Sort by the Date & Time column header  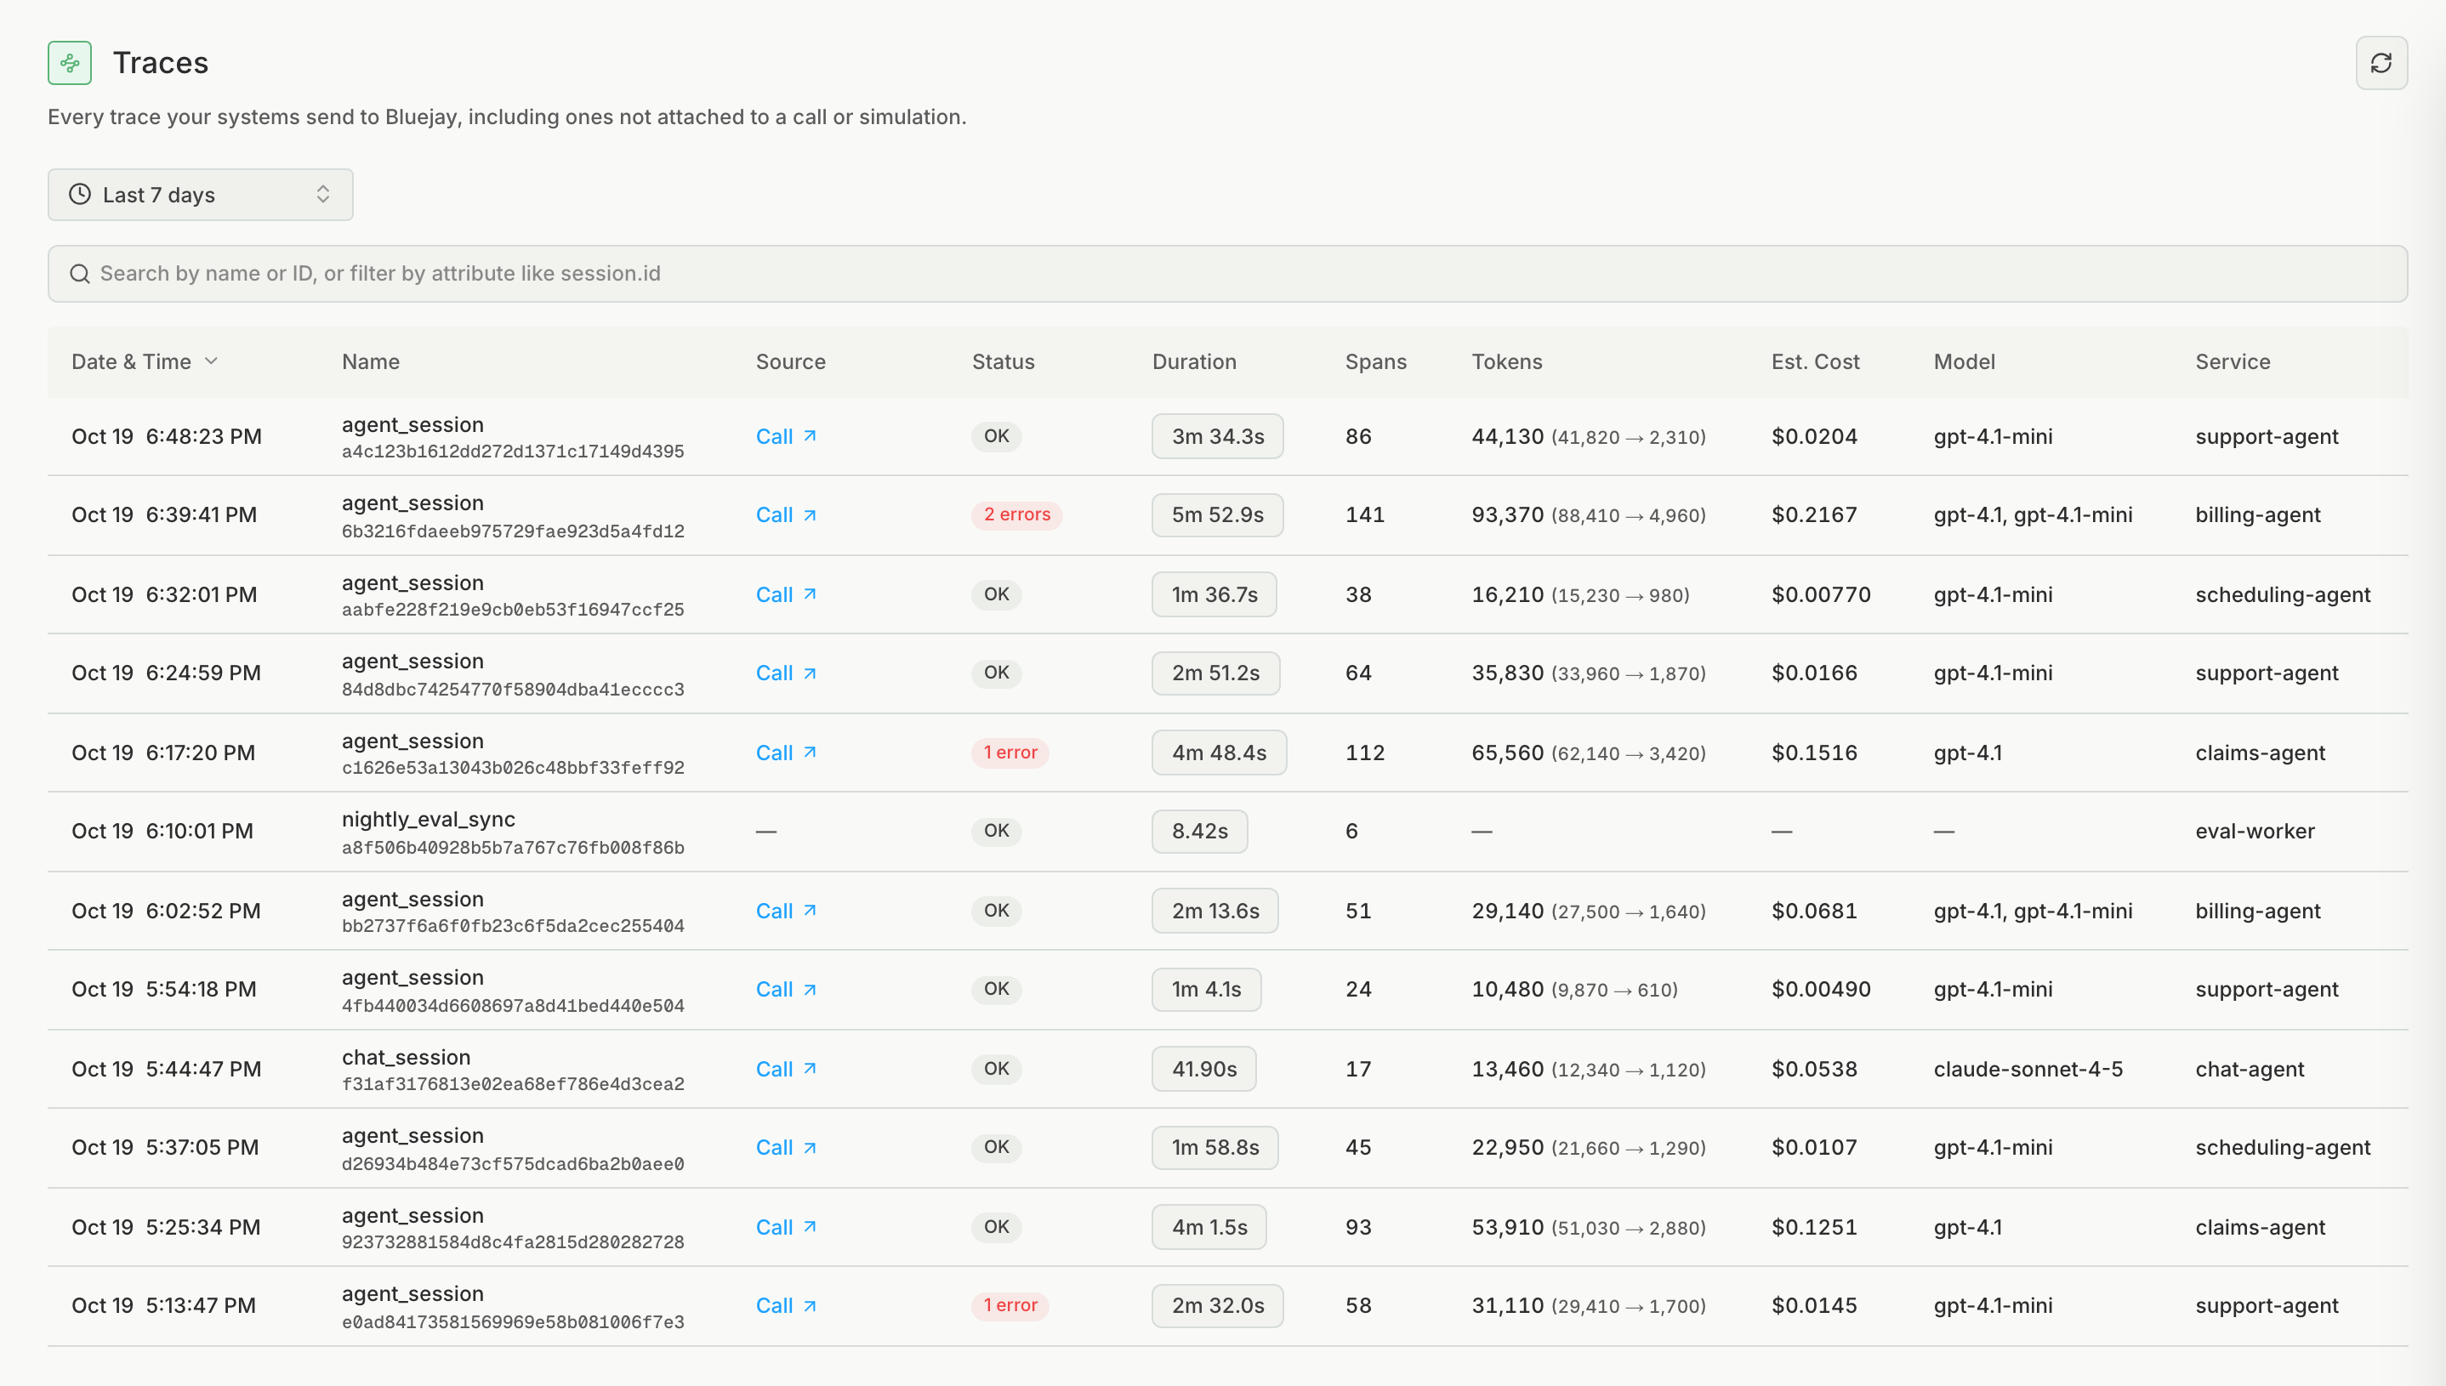click(145, 361)
